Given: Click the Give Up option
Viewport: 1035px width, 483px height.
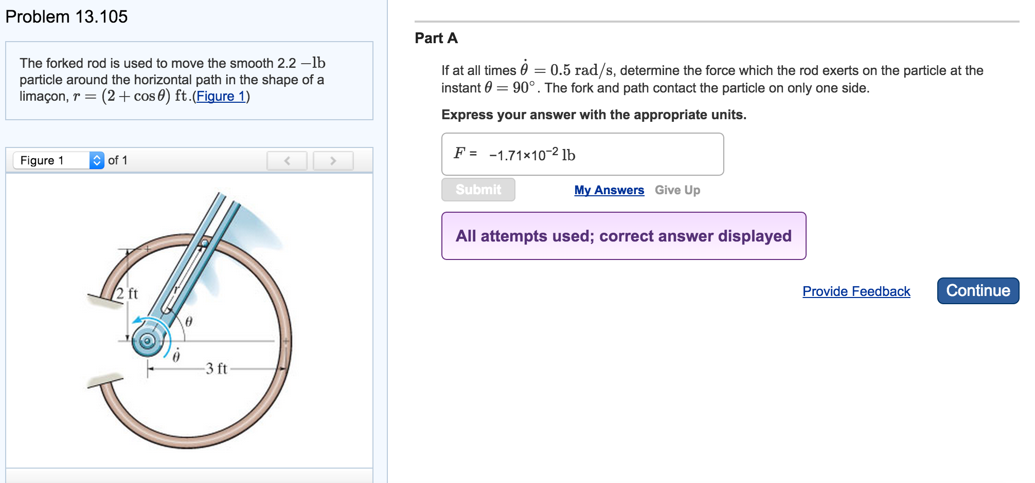Looking at the screenshot, I should pyautogui.click(x=677, y=190).
